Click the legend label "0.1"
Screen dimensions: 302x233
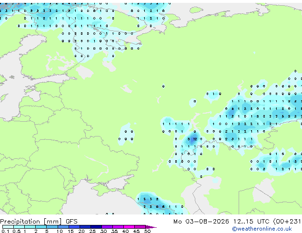click(x=5, y=231)
